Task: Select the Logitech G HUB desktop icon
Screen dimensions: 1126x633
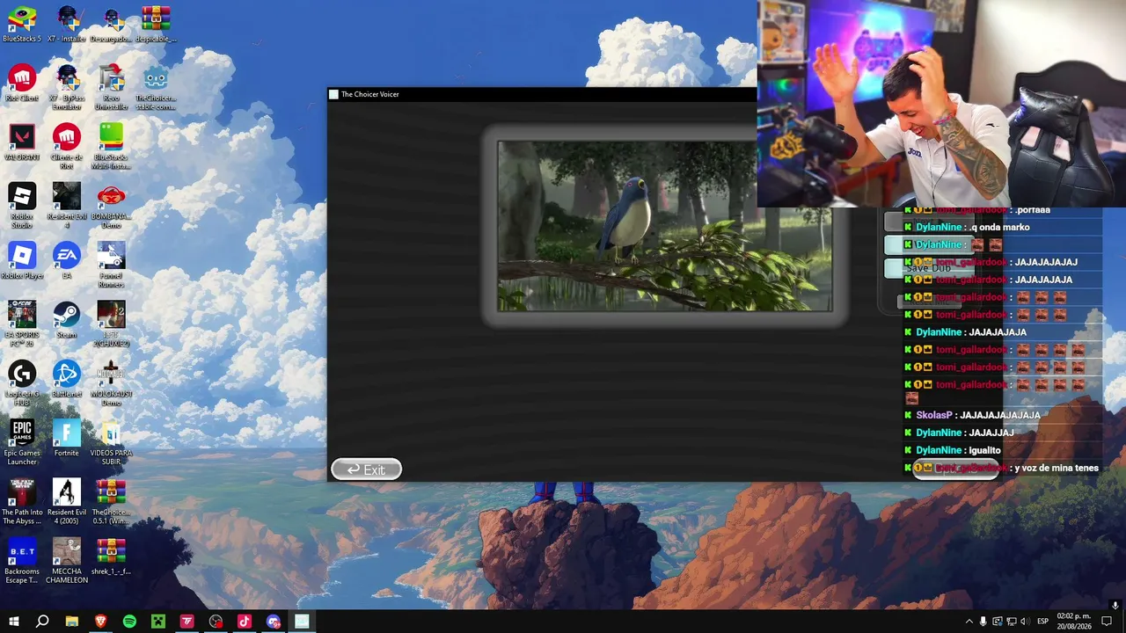Action: [22, 383]
